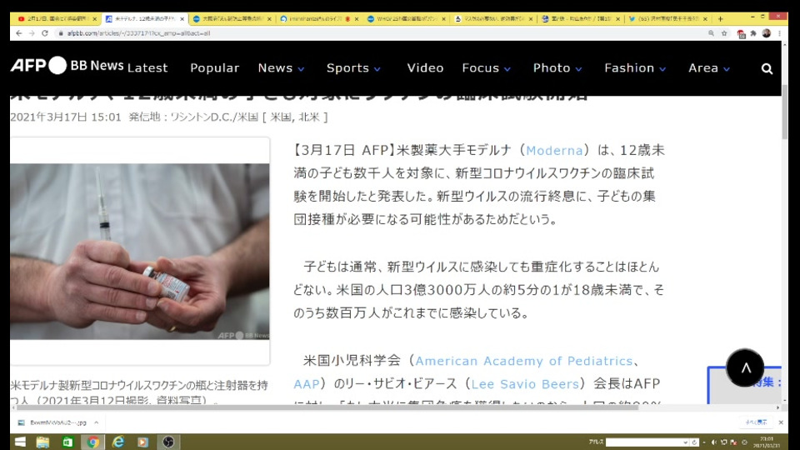Open the media player taskbar icon
800x450 pixels.
point(142,442)
